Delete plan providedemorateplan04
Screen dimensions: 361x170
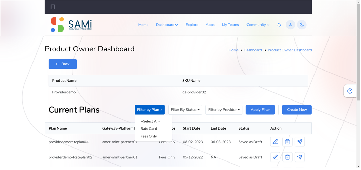pyautogui.click(x=287, y=142)
